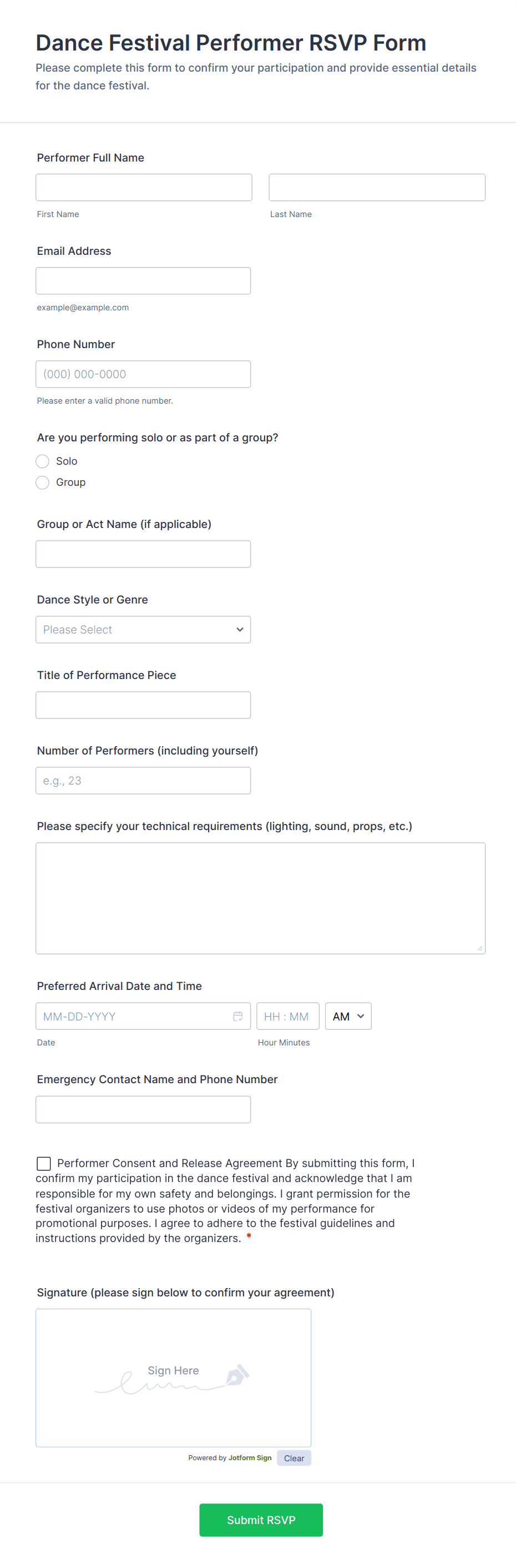Focus the Title of Performance Piece field
This screenshot has width=516, height=1564.
click(143, 705)
